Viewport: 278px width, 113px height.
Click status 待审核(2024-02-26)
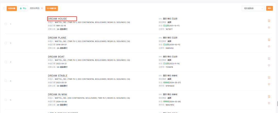pyautogui.click(x=172, y=101)
